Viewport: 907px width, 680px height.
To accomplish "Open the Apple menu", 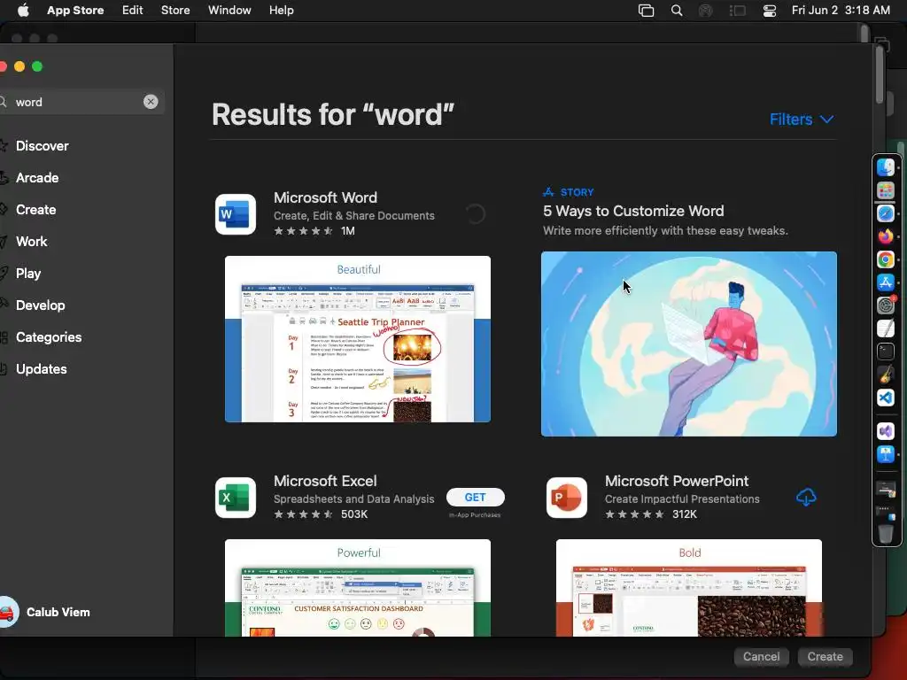I will coord(22,11).
